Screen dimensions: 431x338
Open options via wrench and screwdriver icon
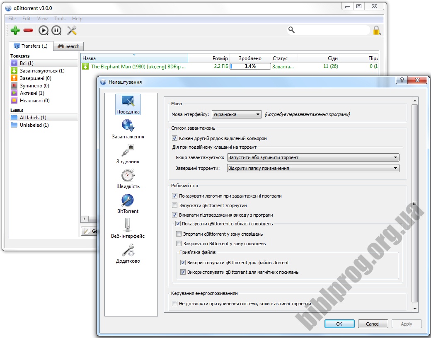[x=72, y=30]
